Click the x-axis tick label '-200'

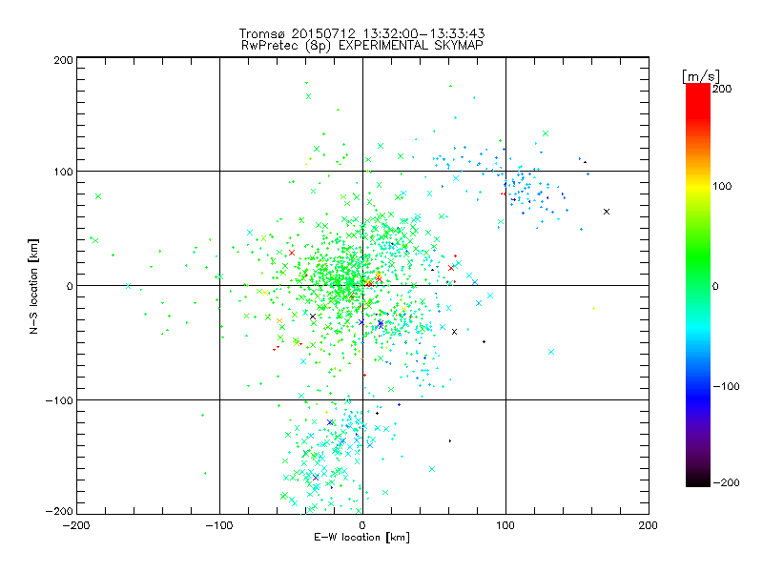tap(76, 525)
